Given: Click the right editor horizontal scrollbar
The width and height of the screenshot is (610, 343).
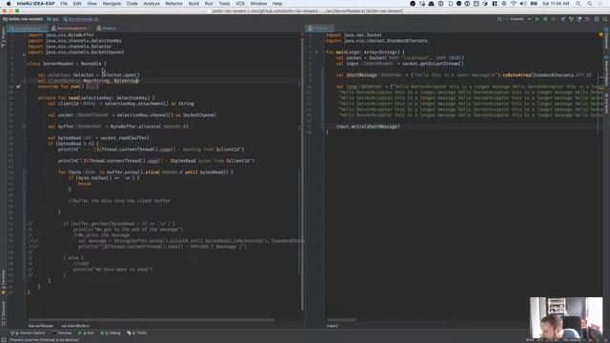Looking at the screenshot, I should click(x=341, y=320).
